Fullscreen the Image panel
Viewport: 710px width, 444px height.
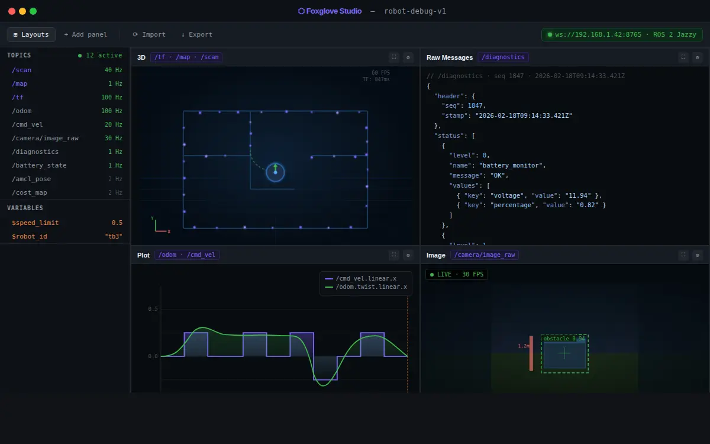(683, 255)
